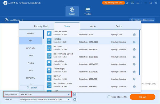Click the 4K Video format icon
The width and height of the screenshot is (160, 104).
pyautogui.click(x=49, y=41)
